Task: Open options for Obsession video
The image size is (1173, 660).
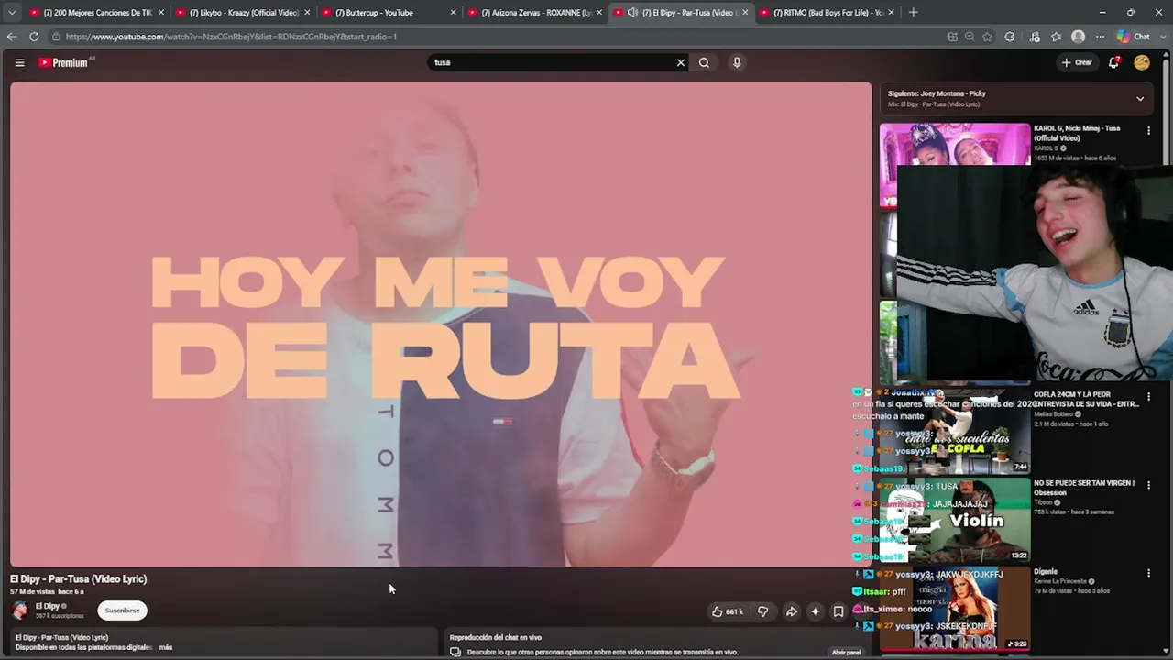Action: (x=1148, y=485)
